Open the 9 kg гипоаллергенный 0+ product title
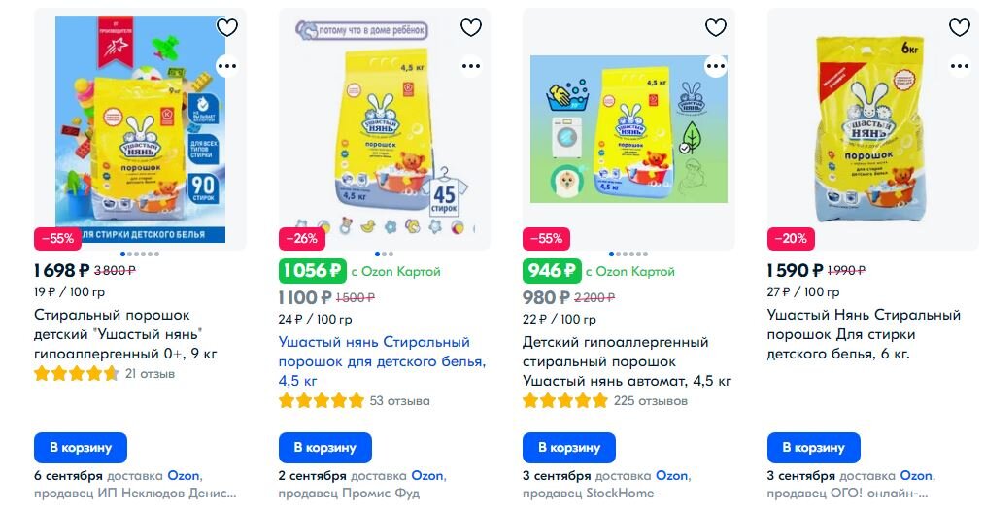Image resolution: width=985 pixels, height=511 pixels. (125, 334)
